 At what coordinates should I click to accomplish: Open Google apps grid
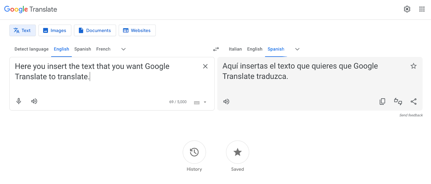pyautogui.click(x=422, y=9)
